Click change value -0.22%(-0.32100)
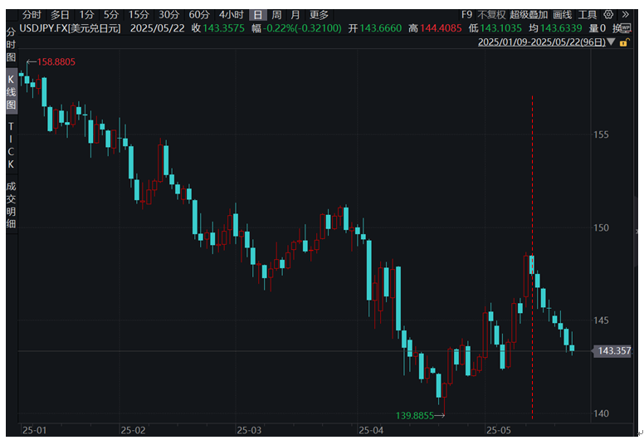 click(302, 28)
